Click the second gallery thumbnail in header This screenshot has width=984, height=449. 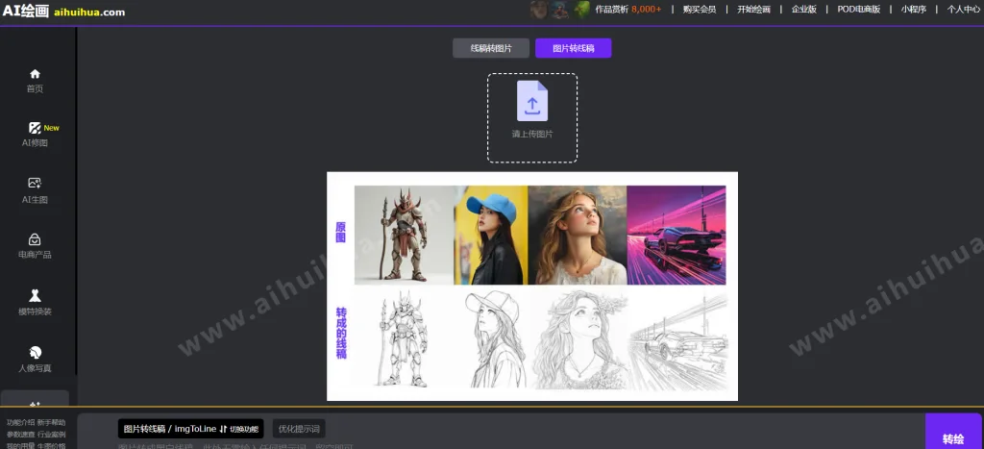coord(560,10)
